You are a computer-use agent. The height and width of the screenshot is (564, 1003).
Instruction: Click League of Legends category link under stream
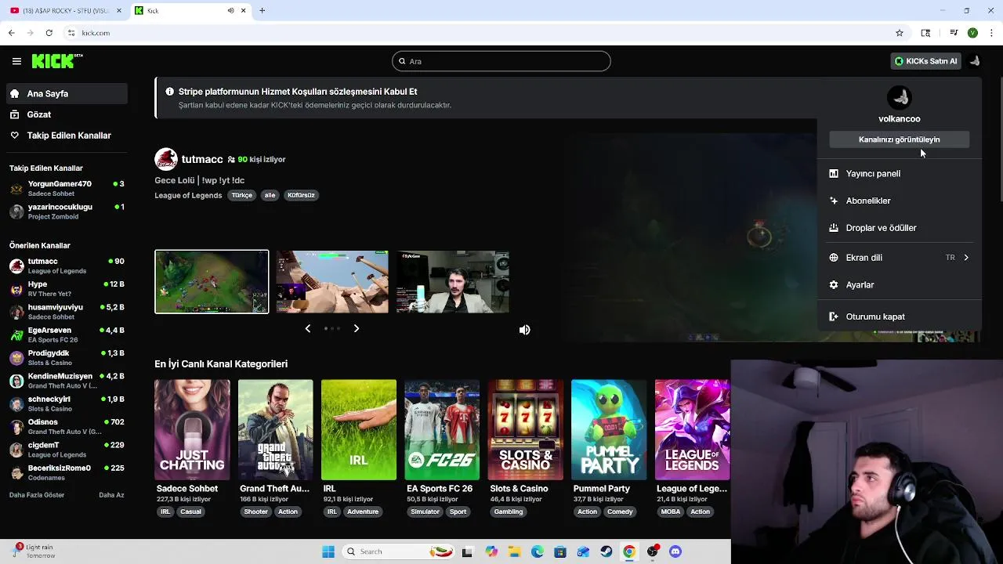188,195
